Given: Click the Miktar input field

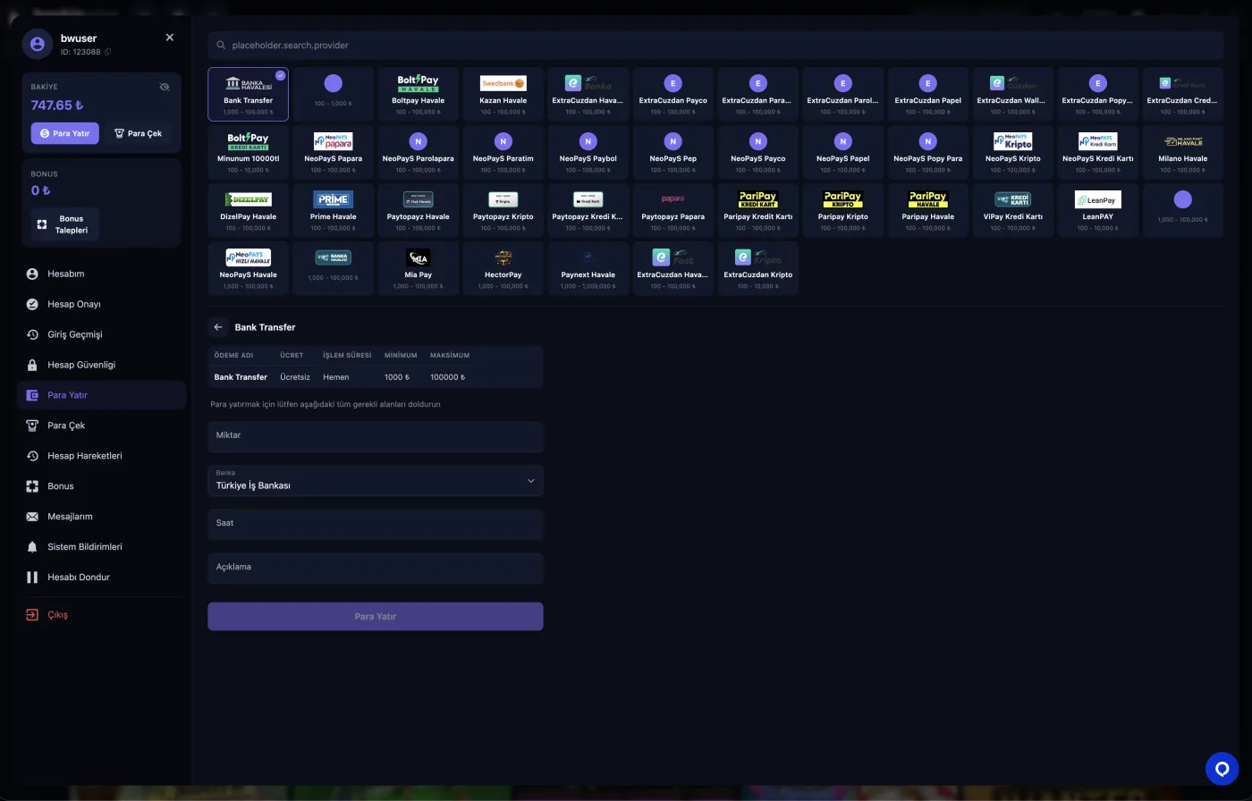Looking at the screenshot, I should (375, 435).
